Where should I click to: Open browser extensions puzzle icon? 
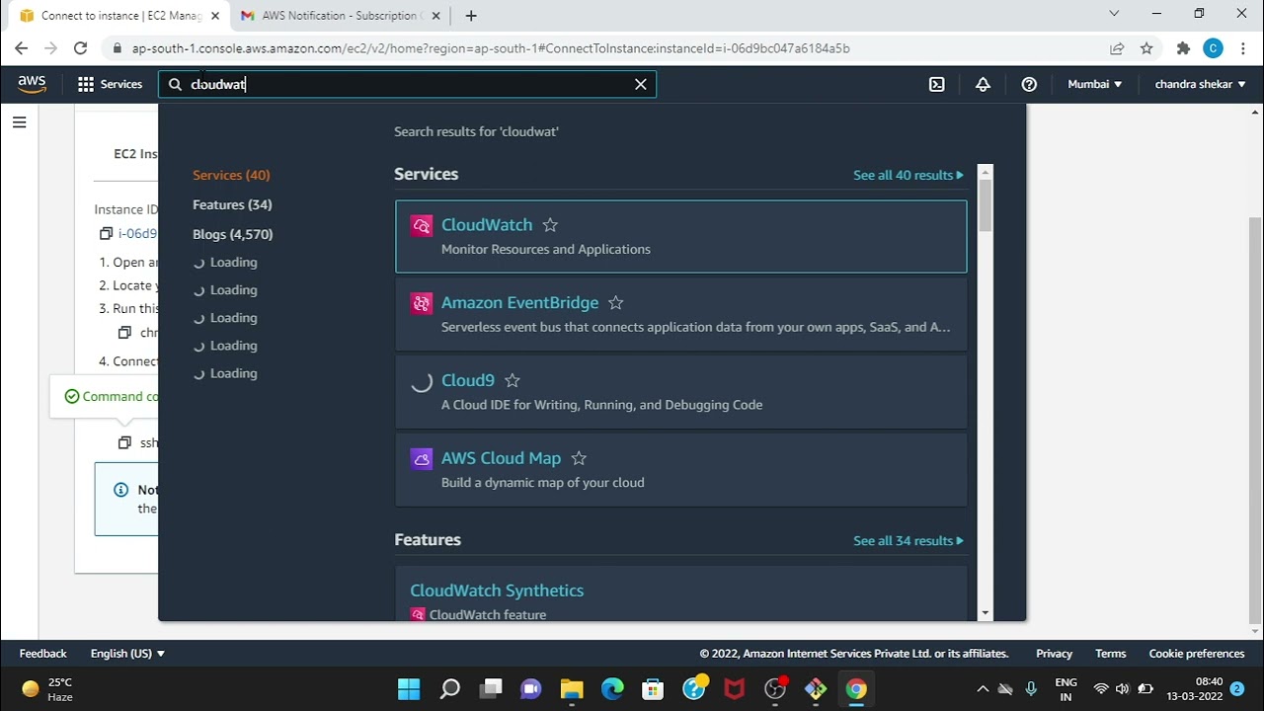1183,48
